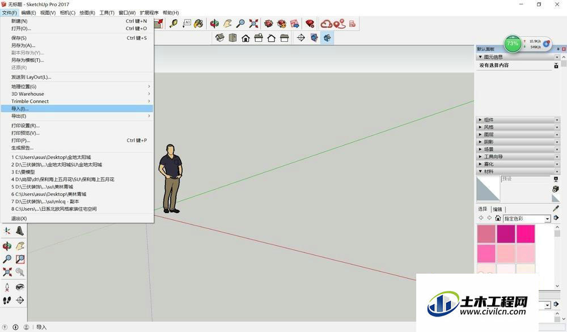
Task: Activate the Pan hand tool in top toolbar
Action: pos(227,24)
